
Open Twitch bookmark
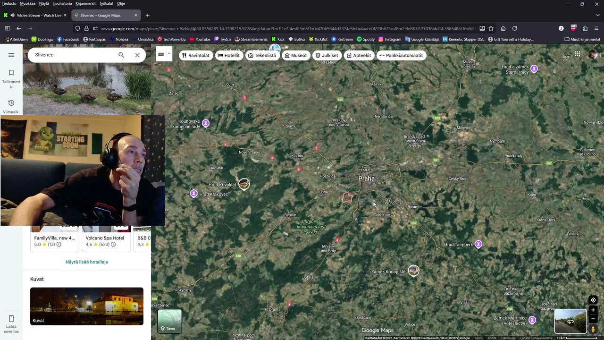tap(222, 39)
